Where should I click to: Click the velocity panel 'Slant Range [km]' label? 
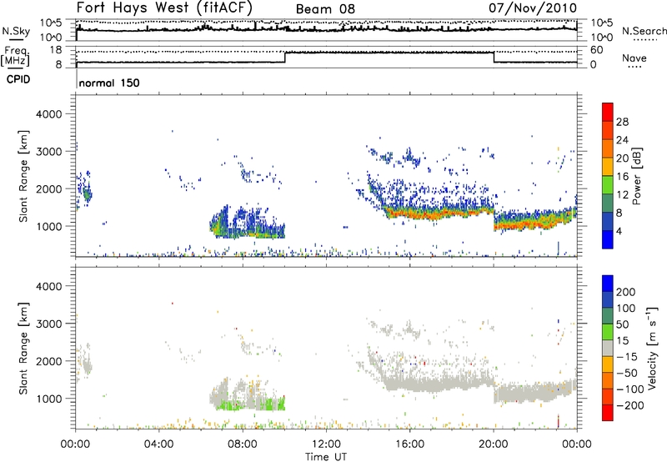(x=23, y=349)
